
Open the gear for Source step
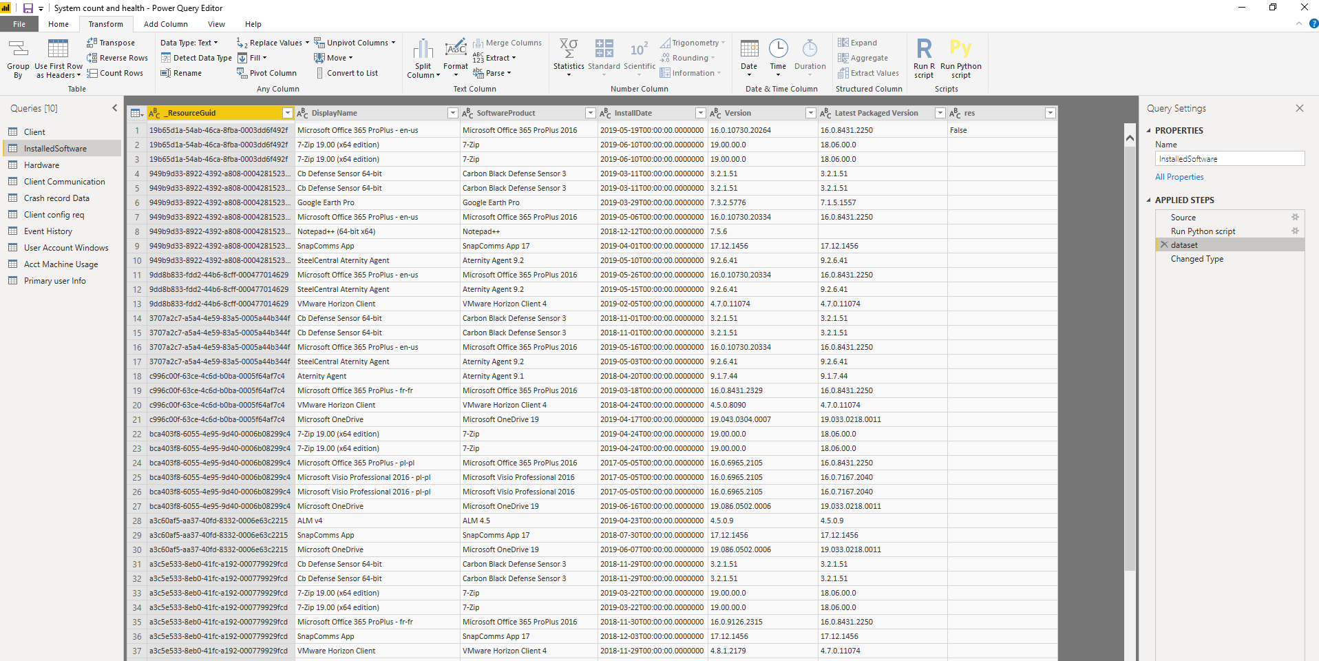point(1295,218)
